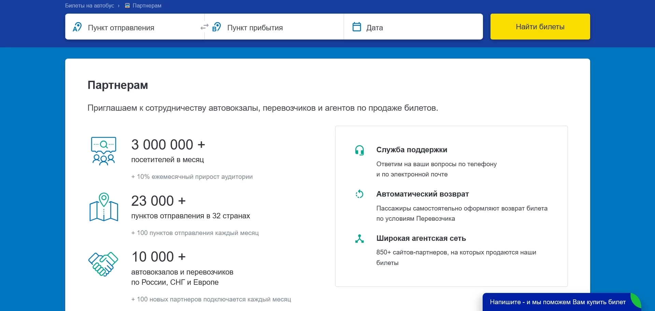This screenshot has width=655, height=311.
Task: Click the automatic return arrows icon
Action: [360, 194]
